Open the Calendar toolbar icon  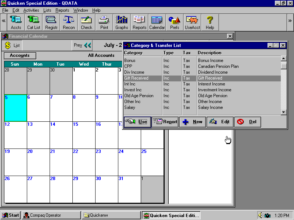coord(157,22)
